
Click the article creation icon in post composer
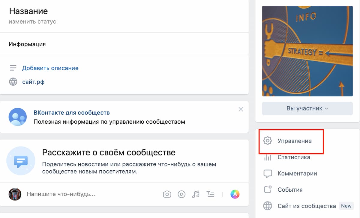point(211,194)
